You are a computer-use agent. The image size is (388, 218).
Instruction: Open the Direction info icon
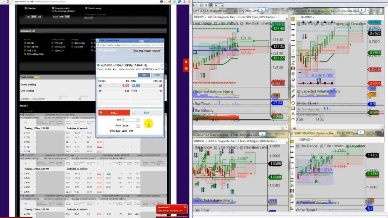[25, 8]
